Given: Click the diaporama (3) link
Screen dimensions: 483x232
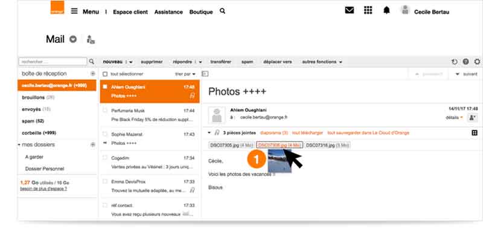Looking at the screenshot, I should pyautogui.click(x=274, y=133).
